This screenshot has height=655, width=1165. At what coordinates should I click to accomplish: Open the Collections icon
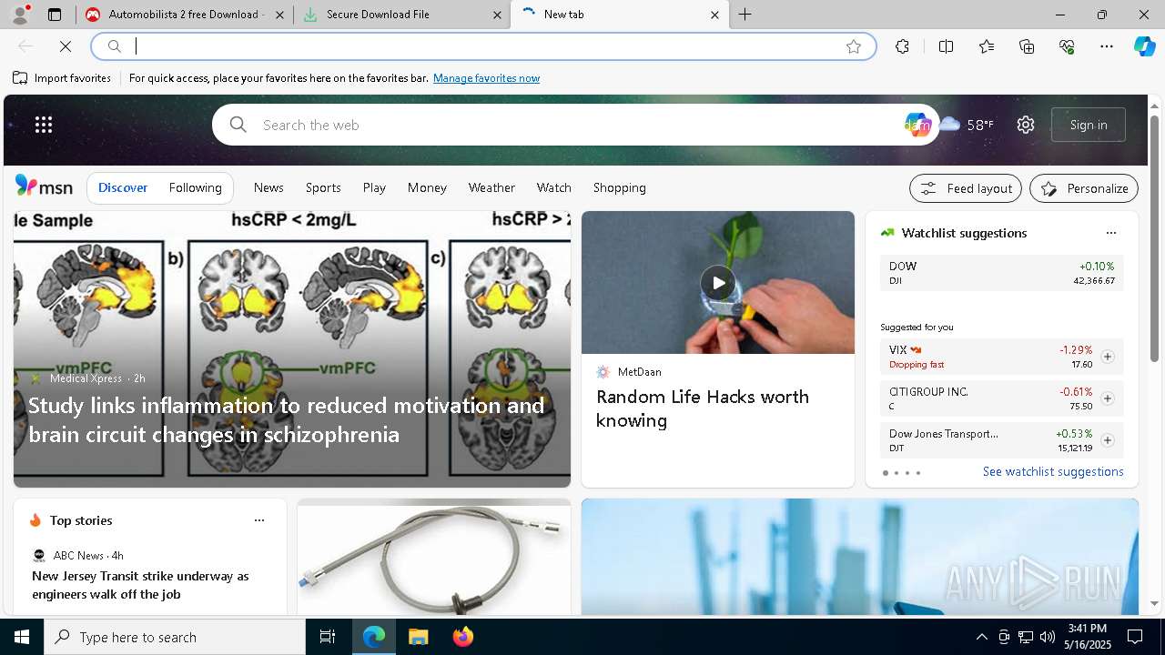pyautogui.click(x=1027, y=46)
